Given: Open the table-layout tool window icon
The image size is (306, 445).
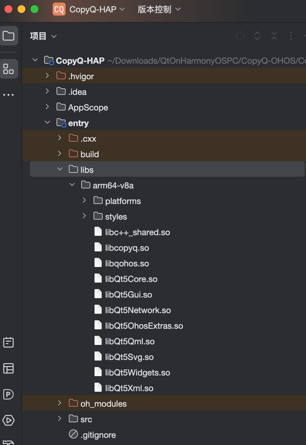Looking at the screenshot, I should coord(8,368).
